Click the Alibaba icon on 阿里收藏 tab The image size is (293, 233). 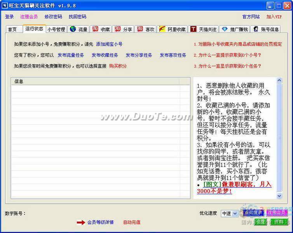(162, 29)
